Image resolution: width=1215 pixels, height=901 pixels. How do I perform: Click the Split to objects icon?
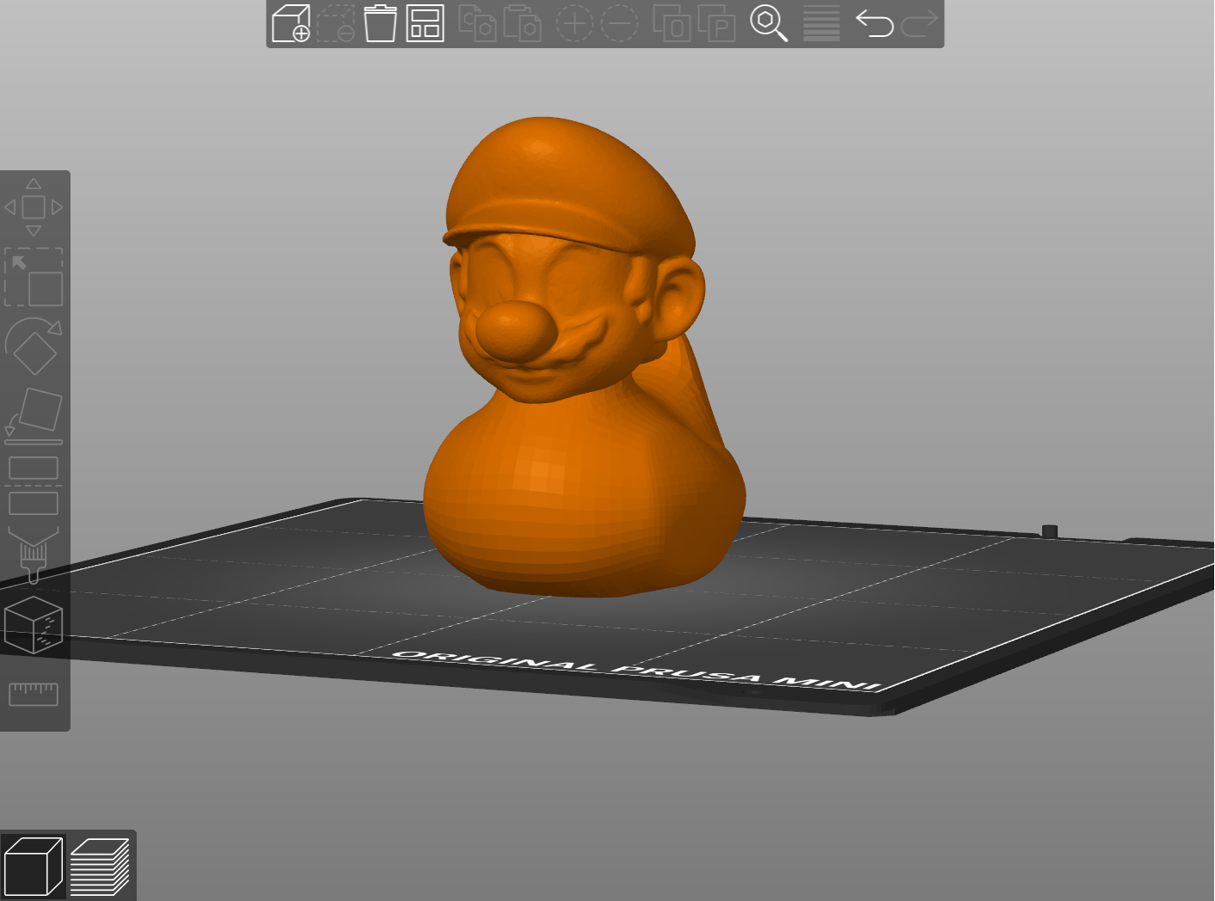(x=672, y=23)
